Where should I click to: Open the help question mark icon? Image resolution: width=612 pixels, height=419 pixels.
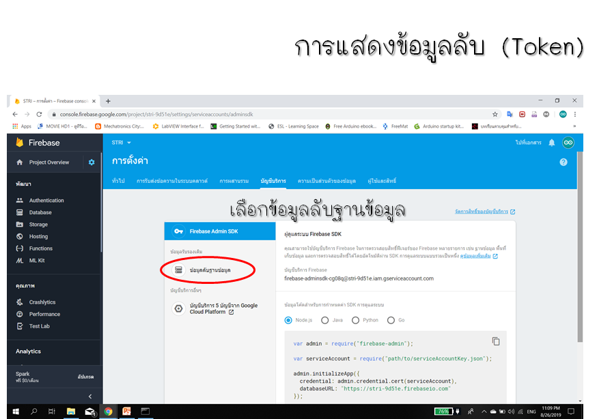[564, 162]
